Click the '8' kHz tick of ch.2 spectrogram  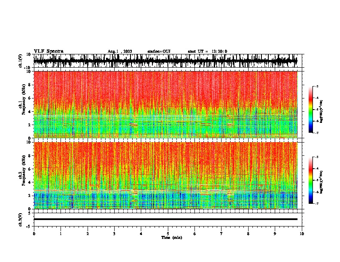(30, 156)
